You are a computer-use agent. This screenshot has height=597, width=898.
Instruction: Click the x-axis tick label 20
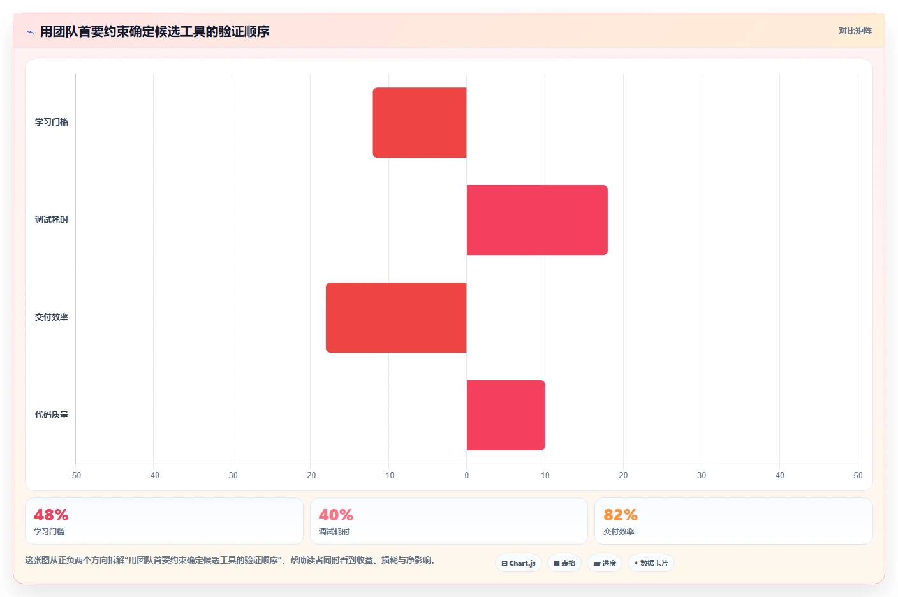pos(623,476)
